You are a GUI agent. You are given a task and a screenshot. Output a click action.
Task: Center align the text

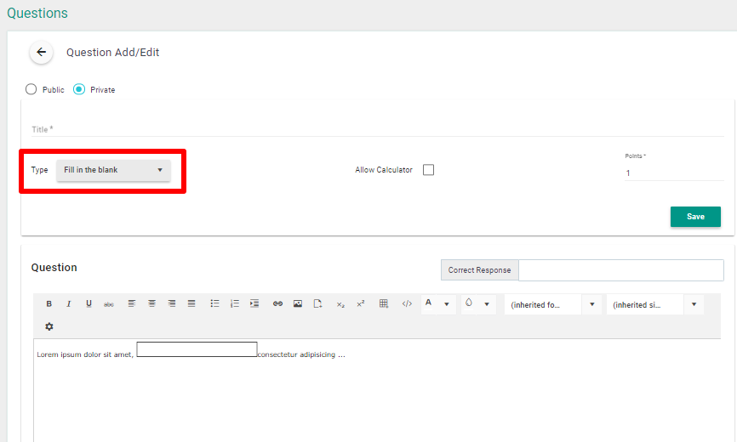tap(151, 304)
